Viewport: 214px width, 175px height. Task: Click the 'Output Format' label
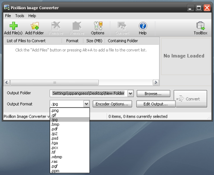(x=19, y=104)
